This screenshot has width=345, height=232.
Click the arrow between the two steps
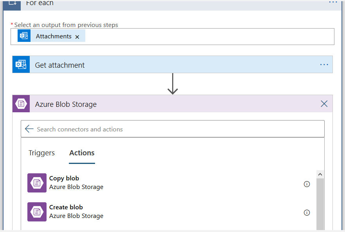pyautogui.click(x=172, y=85)
